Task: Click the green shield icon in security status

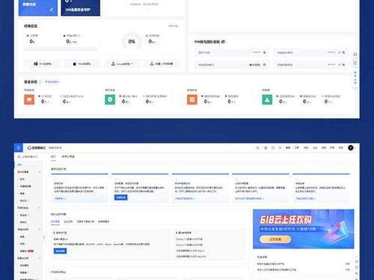Action: pos(110,99)
